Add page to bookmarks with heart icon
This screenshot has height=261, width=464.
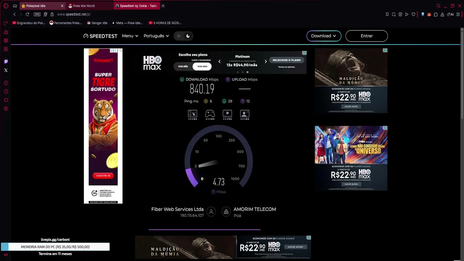pyautogui.click(x=413, y=14)
